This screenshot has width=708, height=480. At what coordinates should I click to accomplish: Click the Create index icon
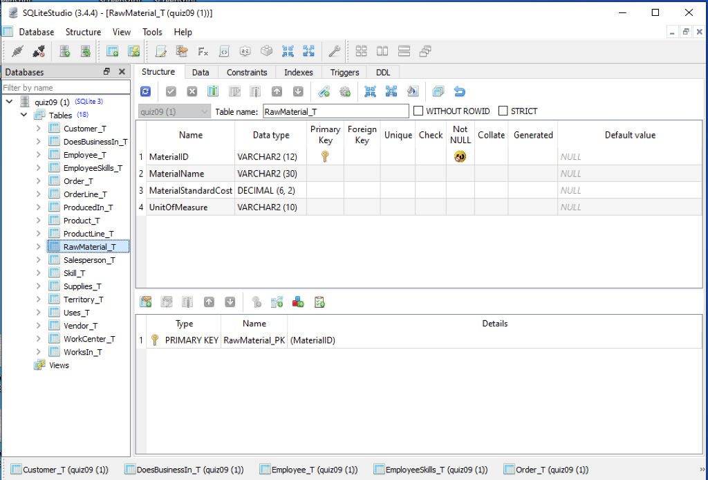click(x=324, y=92)
